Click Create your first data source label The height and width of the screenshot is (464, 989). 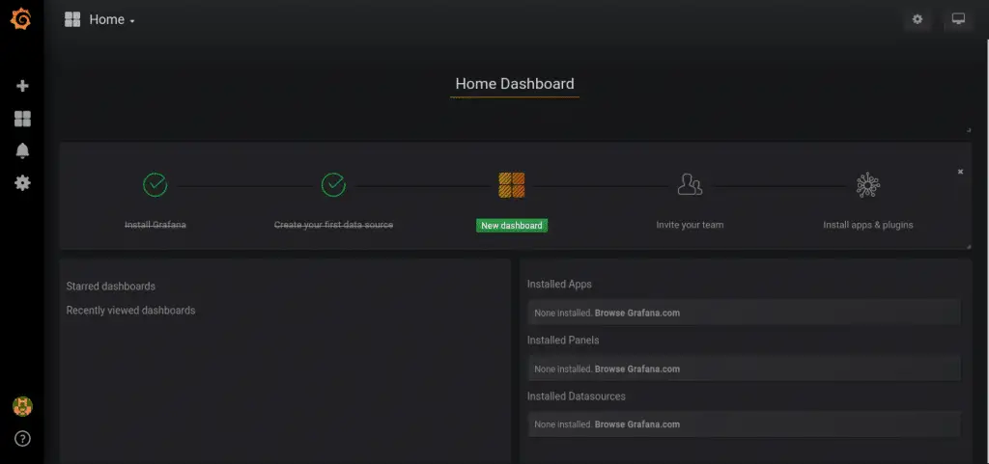click(333, 225)
